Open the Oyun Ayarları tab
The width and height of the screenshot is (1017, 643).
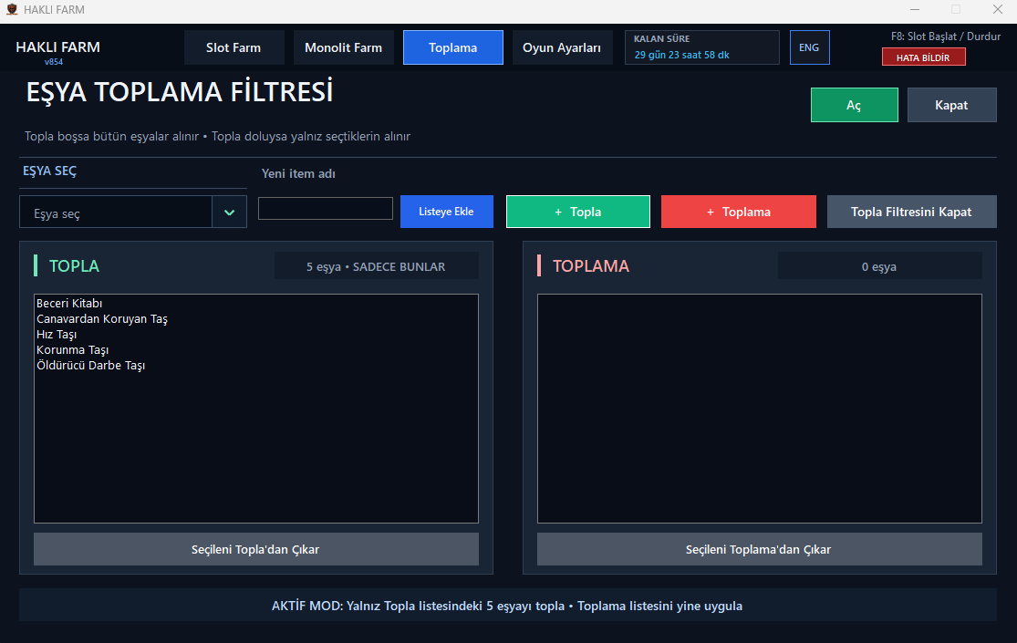point(562,47)
